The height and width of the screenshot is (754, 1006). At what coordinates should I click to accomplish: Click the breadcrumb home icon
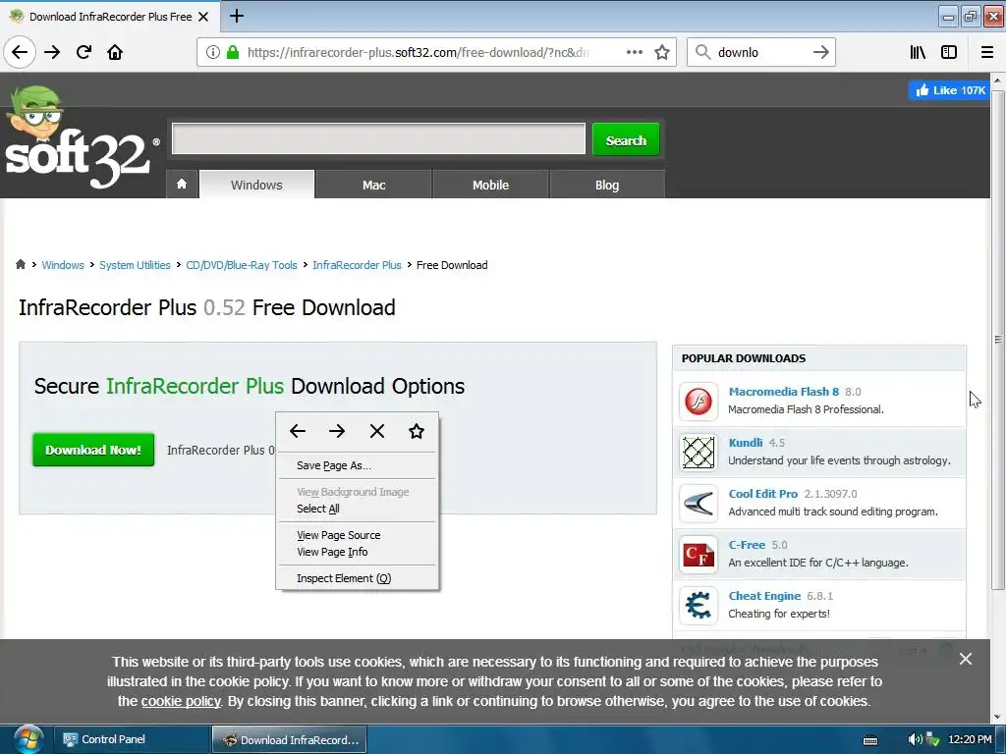click(21, 264)
